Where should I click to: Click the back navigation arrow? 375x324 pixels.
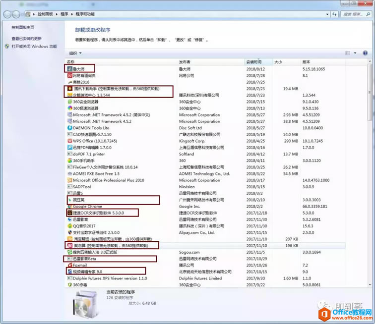point(7,14)
